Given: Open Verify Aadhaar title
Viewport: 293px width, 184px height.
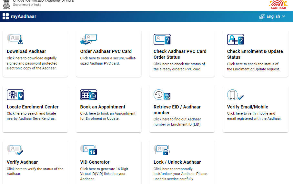Looking at the screenshot, I should click(22, 162).
